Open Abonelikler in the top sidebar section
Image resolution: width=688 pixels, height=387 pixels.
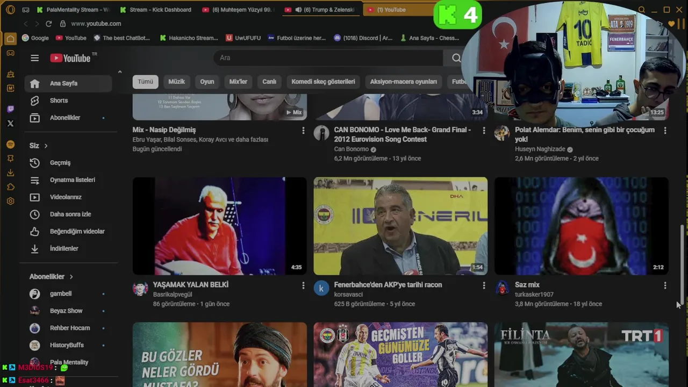click(x=68, y=118)
